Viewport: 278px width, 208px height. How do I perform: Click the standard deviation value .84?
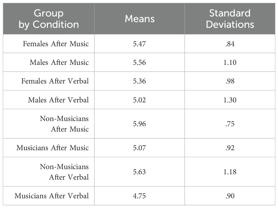230,44
